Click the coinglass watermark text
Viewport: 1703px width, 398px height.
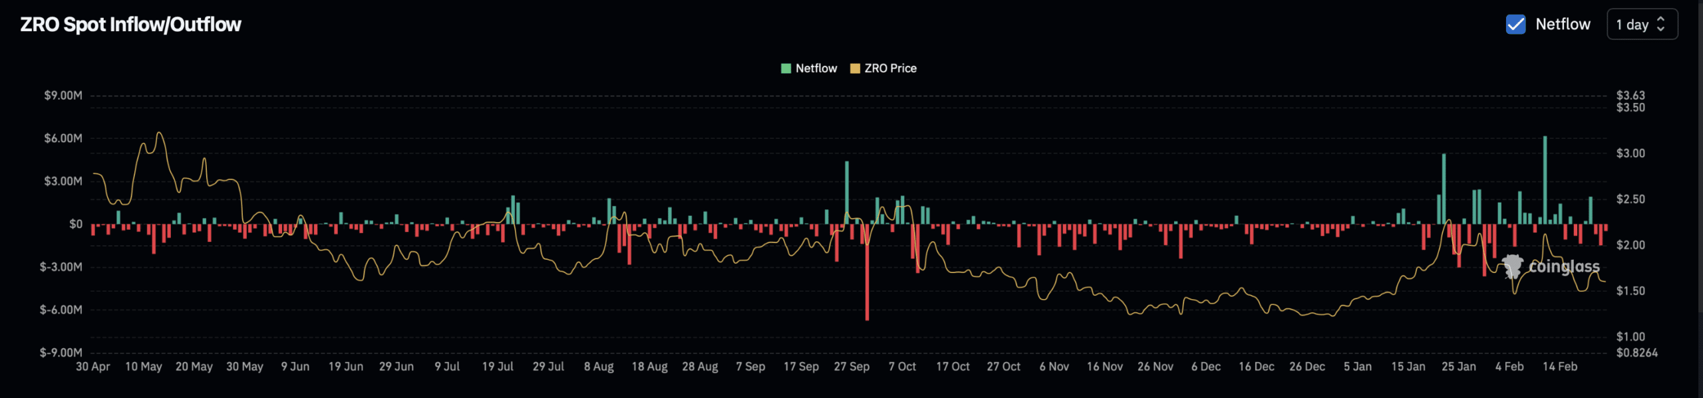coord(1564,266)
